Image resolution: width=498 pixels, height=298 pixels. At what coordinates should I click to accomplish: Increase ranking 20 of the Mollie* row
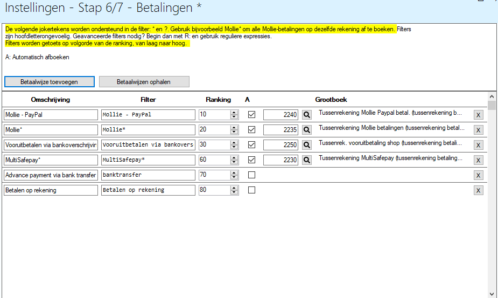[234, 127]
